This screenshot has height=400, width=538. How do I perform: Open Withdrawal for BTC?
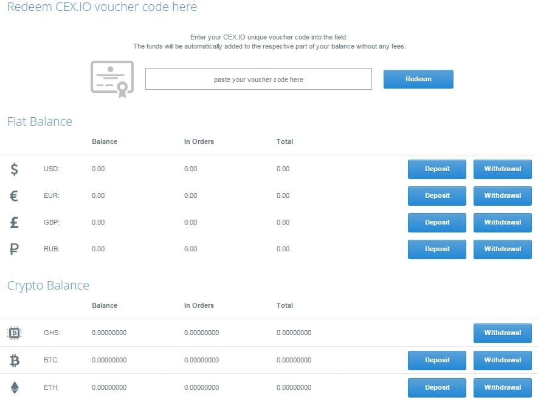point(502,361)
